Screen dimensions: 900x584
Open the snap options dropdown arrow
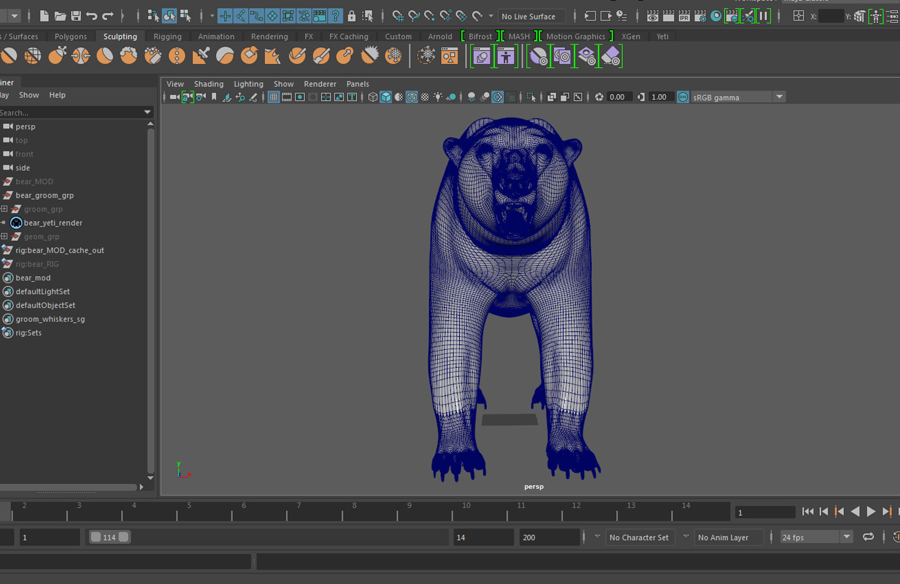pos(491,16)
